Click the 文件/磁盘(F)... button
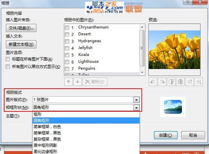 click(x=21, y=28)
